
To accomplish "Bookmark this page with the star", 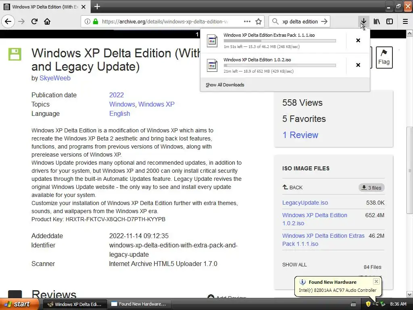I will tap(259, 21).
